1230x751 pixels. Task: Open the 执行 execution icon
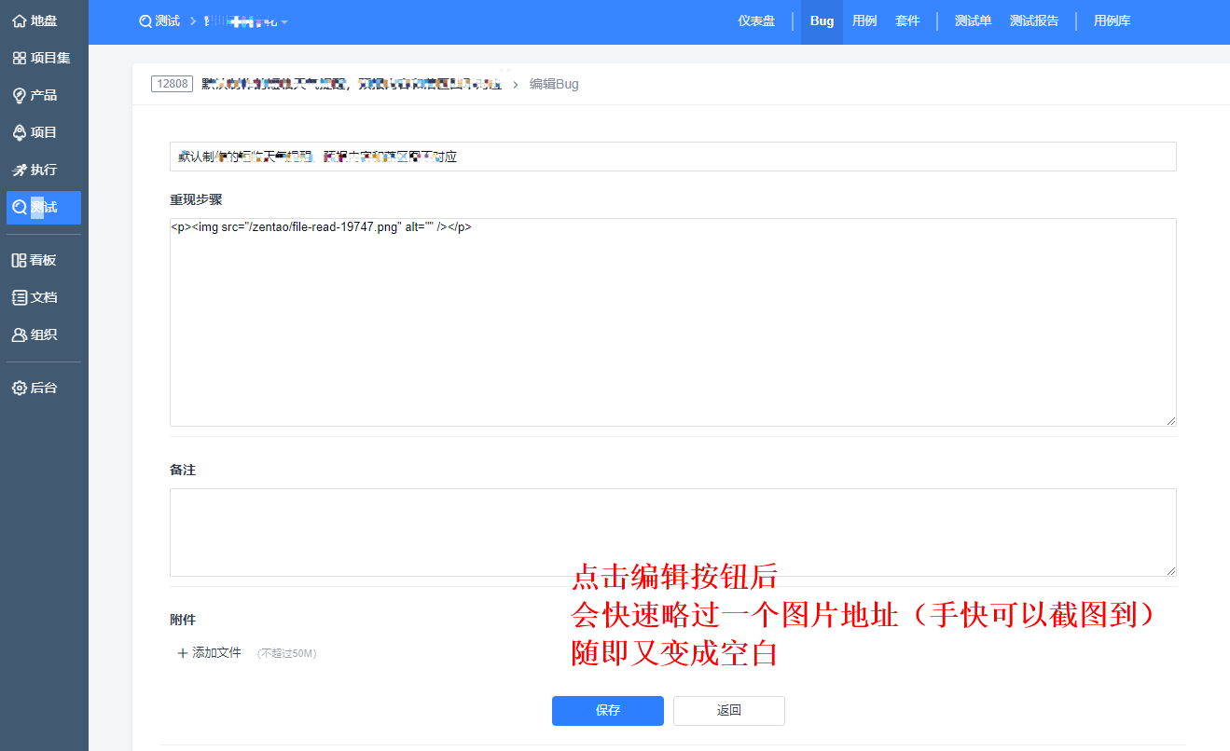click(x=19, y=170)
